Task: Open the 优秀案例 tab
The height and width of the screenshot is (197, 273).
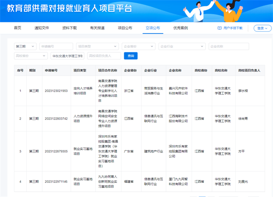Action: [x=180, y=28]
